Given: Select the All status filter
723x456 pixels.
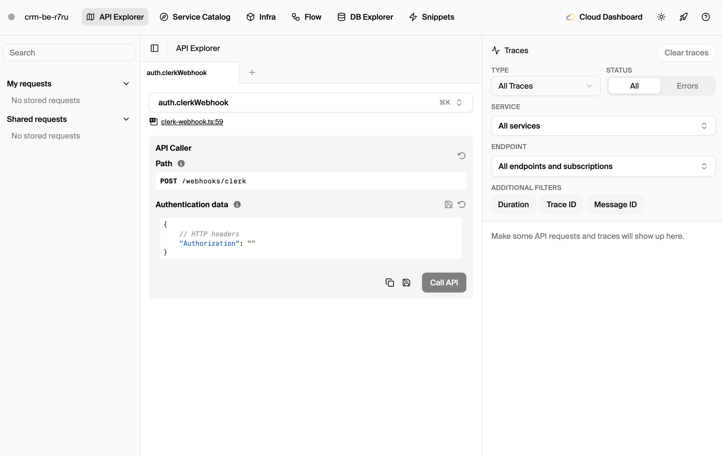Looking at the screenshot, I should (634, 86).
